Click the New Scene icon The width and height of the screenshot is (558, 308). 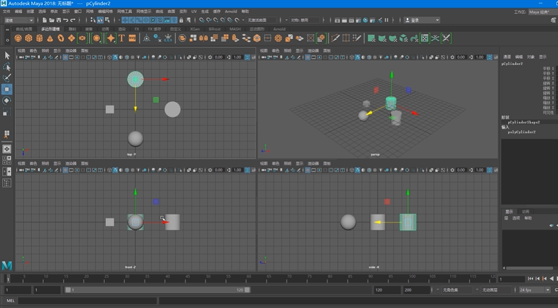[45, 20]
